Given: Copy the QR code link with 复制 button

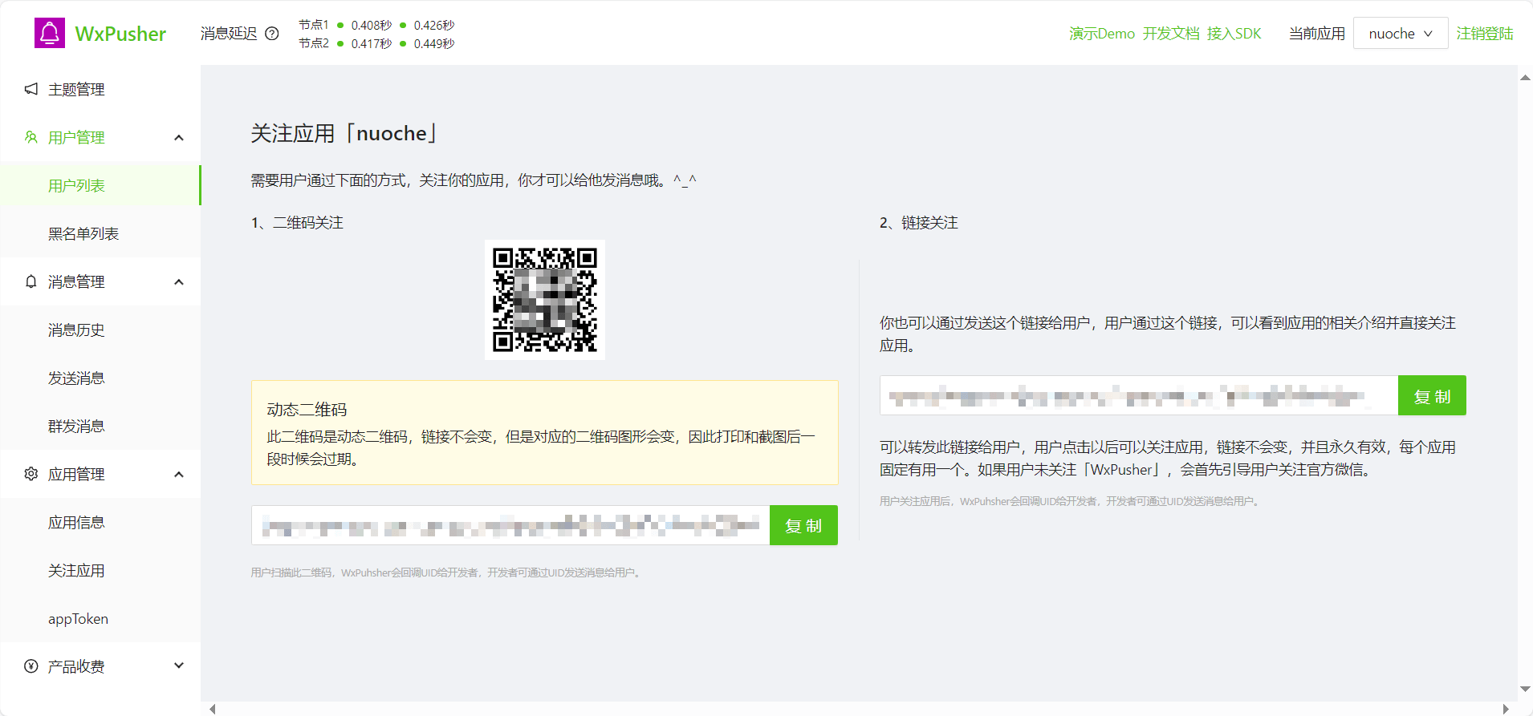Looking at the screenshot, I should pos(803,525).
